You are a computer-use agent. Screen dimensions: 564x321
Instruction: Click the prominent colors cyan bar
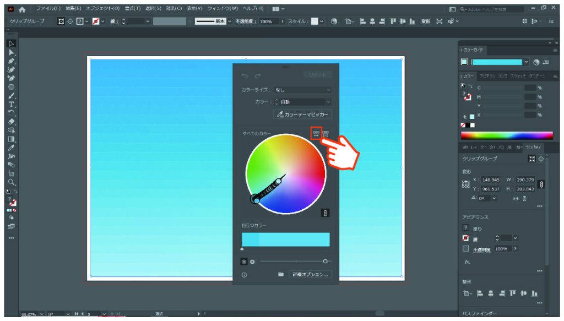(x=286, y=240)
